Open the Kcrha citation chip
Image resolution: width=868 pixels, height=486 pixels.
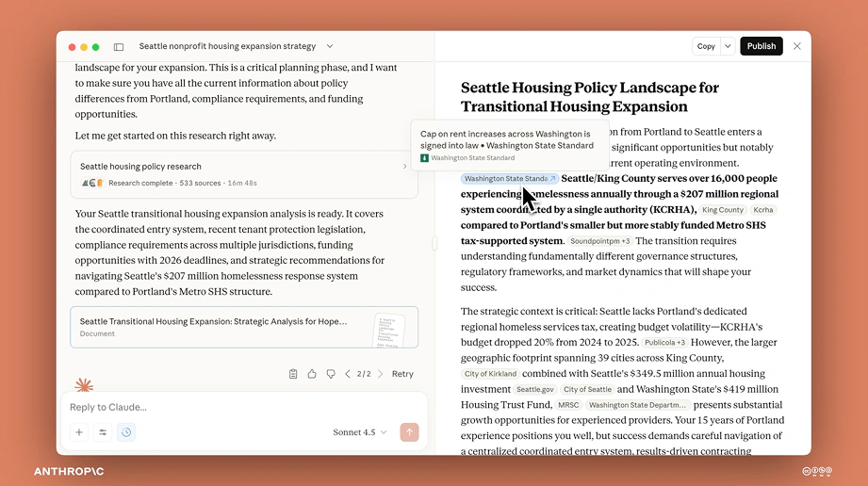(x=762, y=210)
